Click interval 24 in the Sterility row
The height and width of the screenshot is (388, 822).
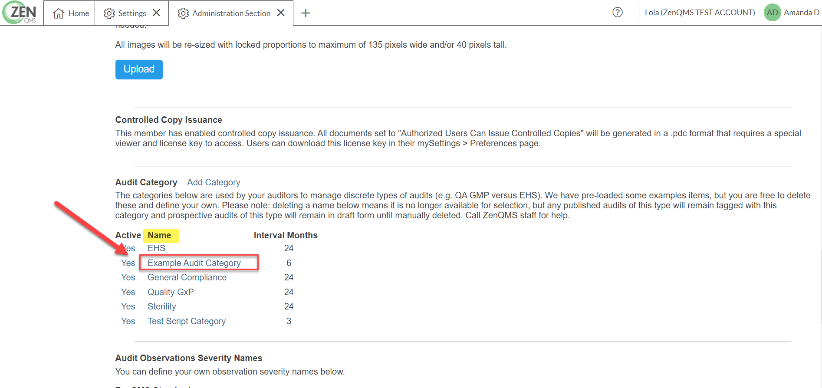point(289,306)
